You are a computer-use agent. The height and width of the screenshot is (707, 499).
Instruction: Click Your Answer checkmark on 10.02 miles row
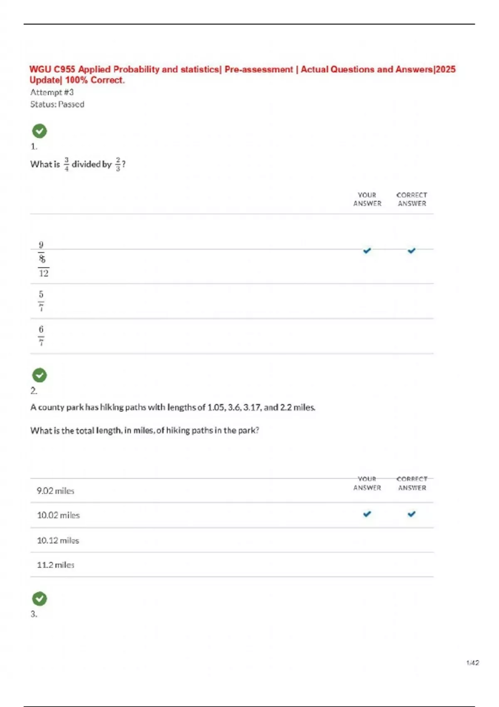(x=367, y=514)
